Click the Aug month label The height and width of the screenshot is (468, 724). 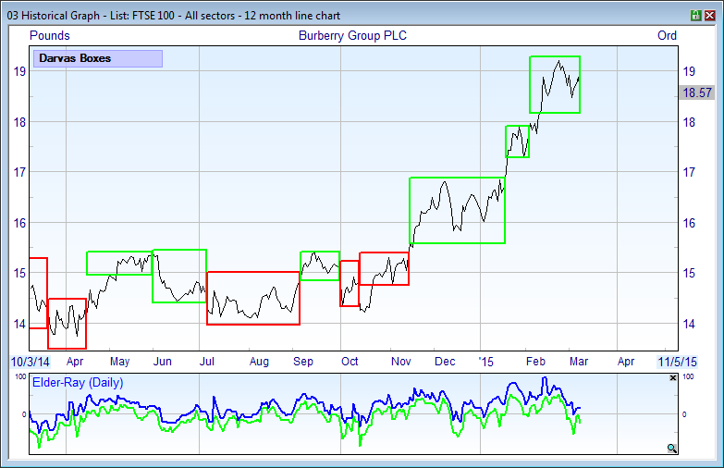(x=259, y=362)
